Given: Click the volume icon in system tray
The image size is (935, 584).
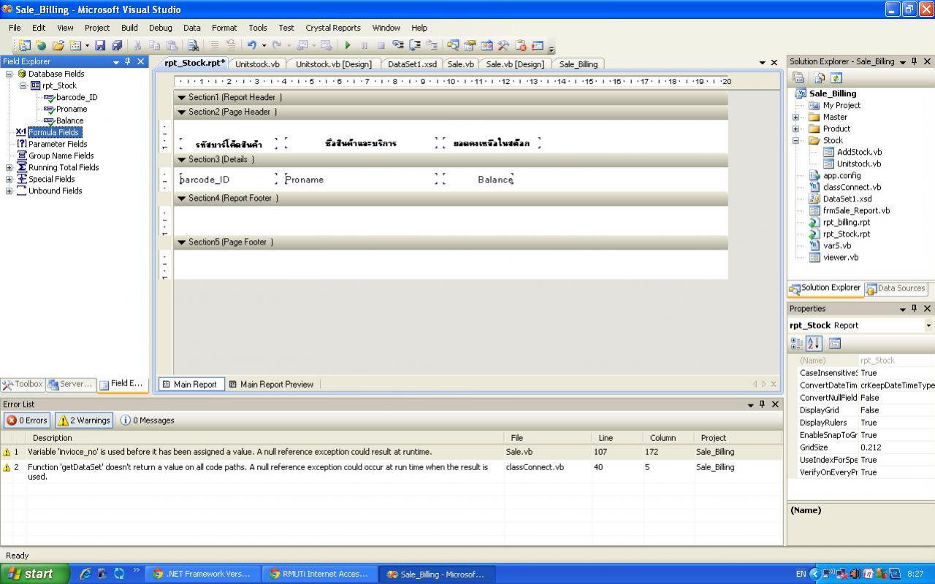Looking at the screenshot, I should pos(855,574).
